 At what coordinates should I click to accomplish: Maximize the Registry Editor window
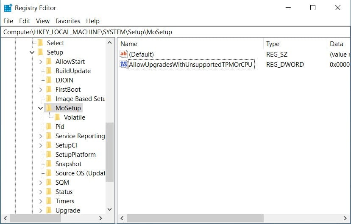pos(313,8)
